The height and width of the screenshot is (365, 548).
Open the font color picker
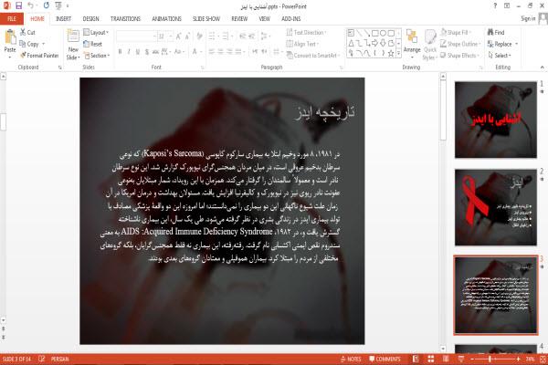click(x=196, y=52)
